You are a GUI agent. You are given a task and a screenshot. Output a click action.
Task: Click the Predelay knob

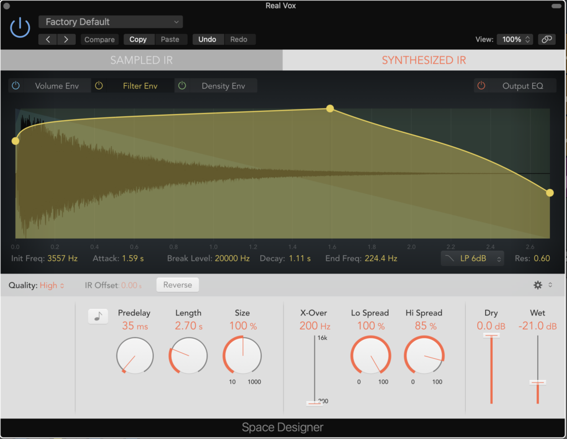[x=135, y=355]
